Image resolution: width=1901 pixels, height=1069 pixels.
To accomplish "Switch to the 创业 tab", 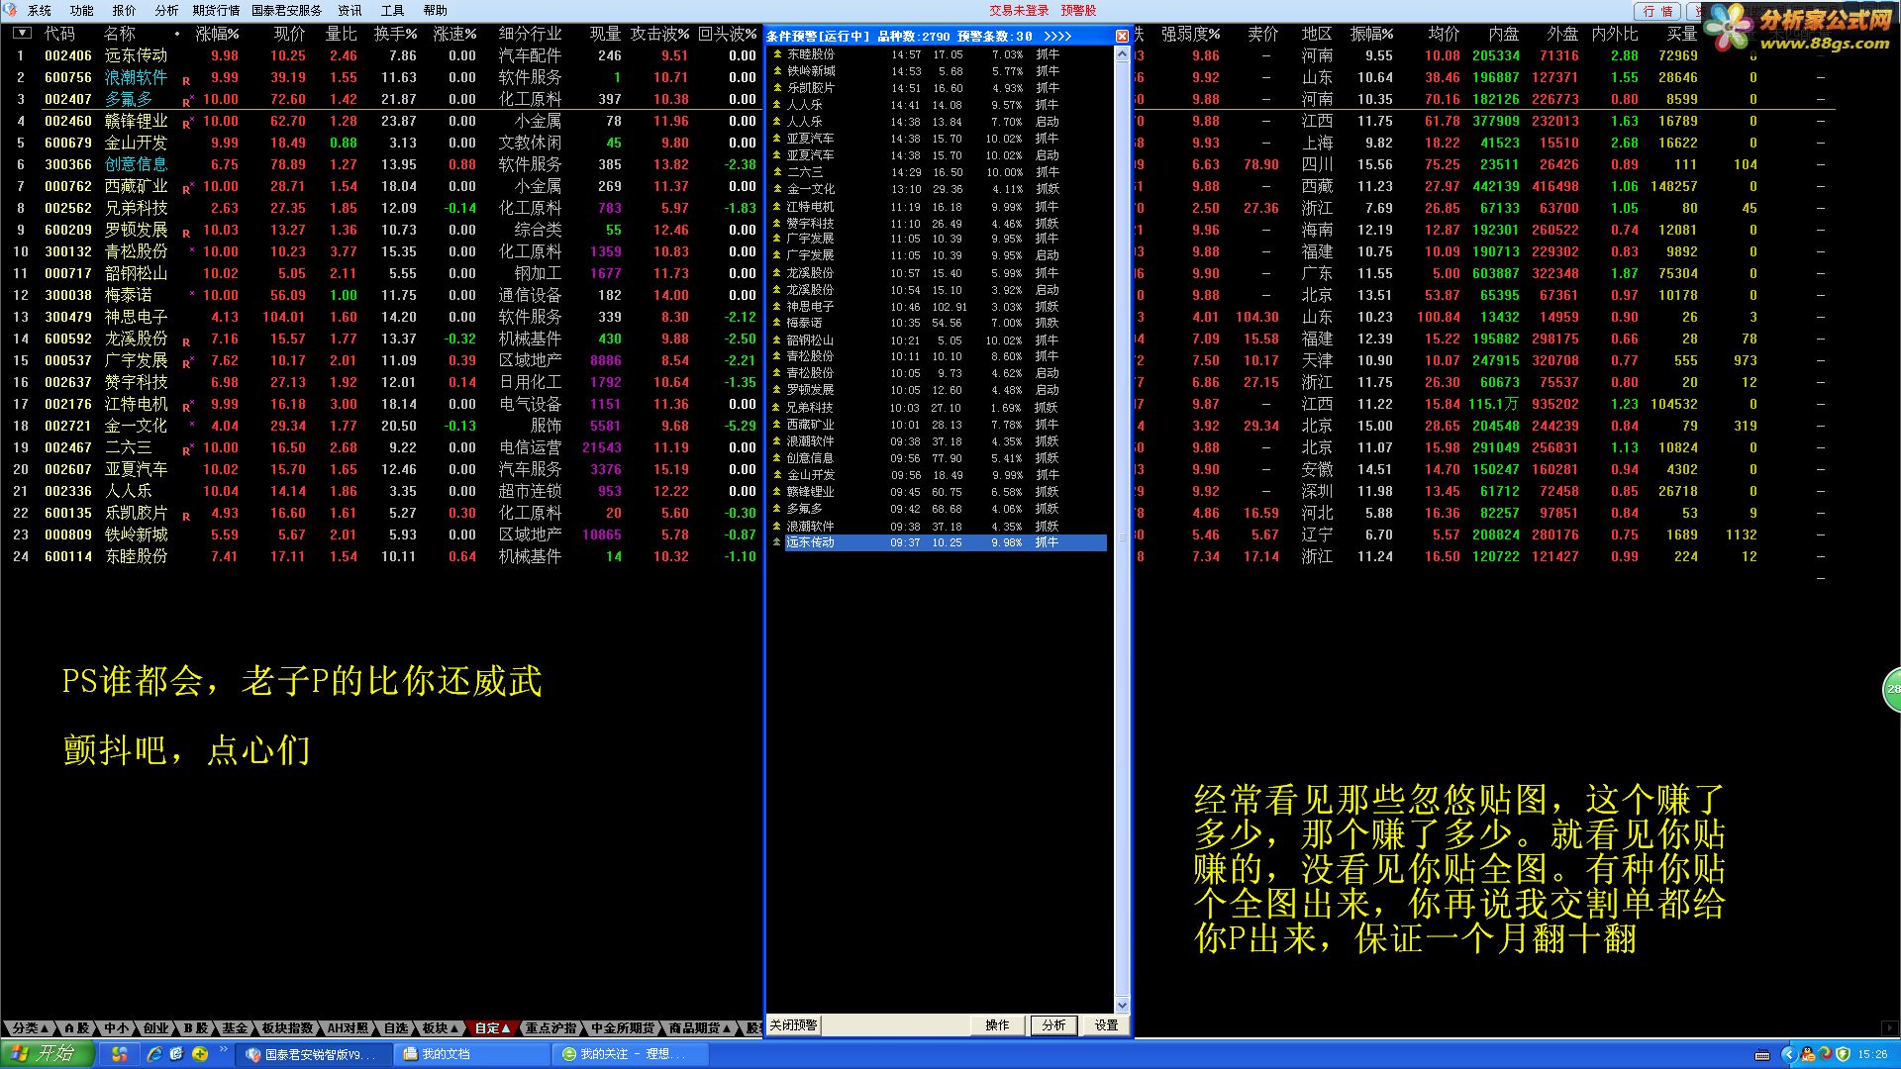I will click(155, 1028).
